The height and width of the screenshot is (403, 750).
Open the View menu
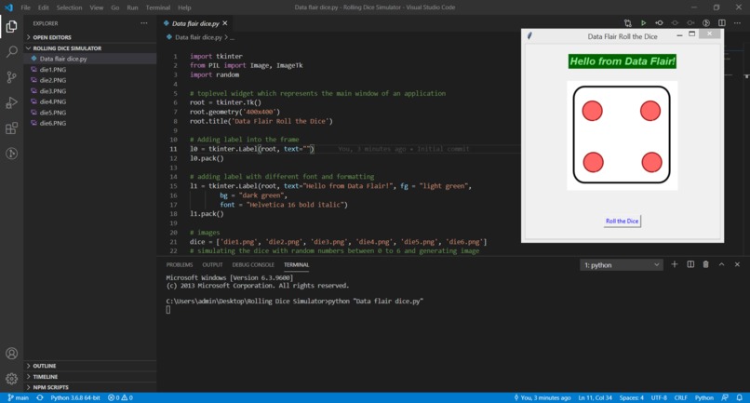point(97,7)
